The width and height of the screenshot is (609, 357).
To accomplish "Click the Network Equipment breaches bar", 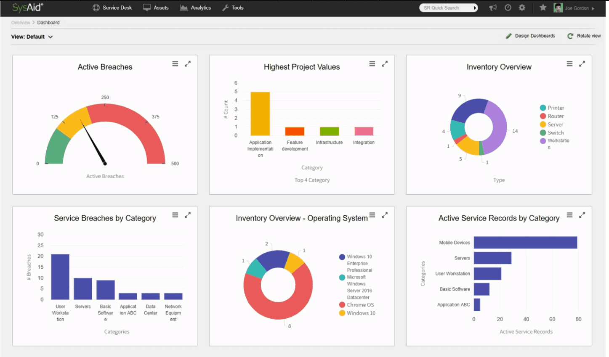I will pyautogui.click(x=173, y=296).
